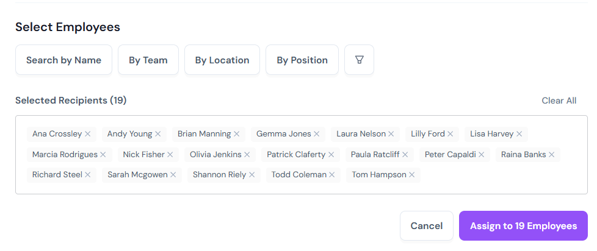Remove Patrick Claferty recipient tag

[x=331, y=155]
